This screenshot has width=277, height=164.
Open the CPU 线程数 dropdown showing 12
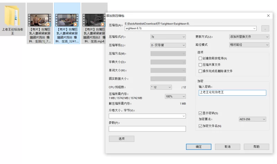pos(161,87)
